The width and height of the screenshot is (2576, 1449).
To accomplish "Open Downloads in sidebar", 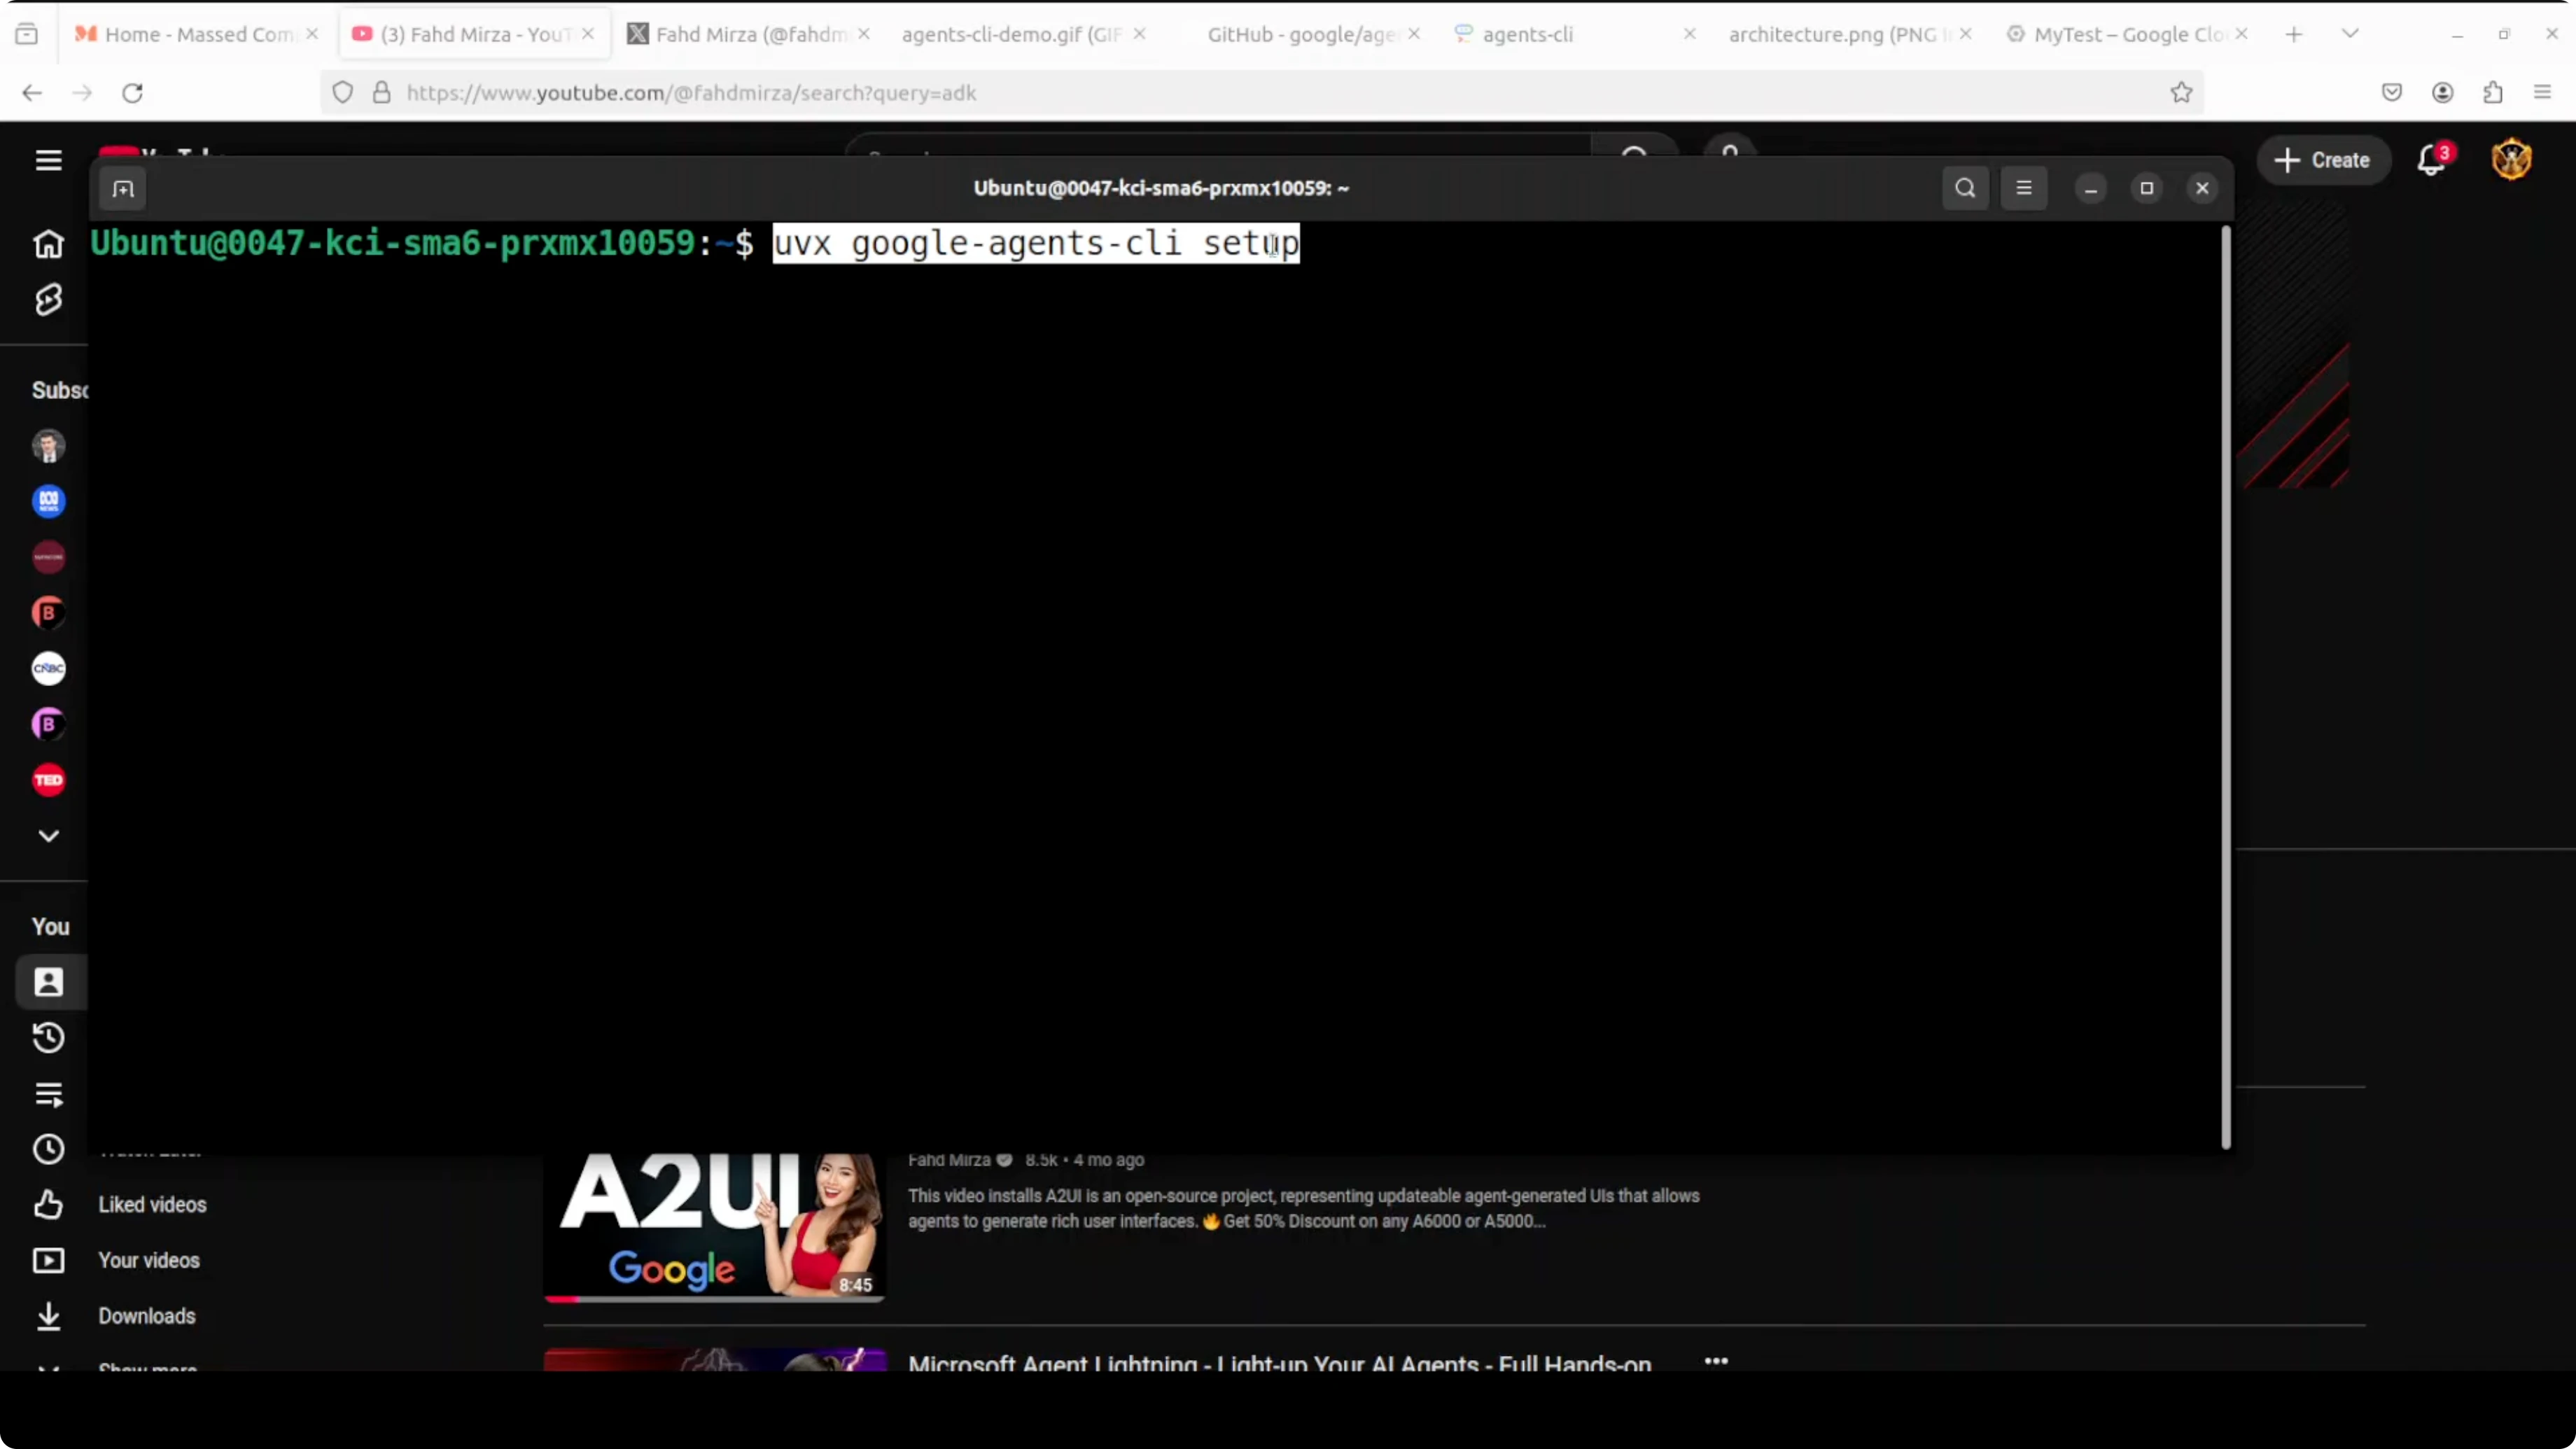I will 146,1316.
